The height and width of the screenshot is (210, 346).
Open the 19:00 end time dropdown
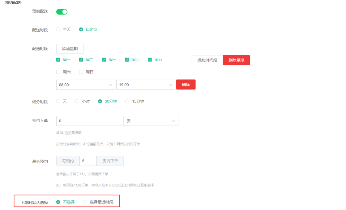(x=145, y=85)
